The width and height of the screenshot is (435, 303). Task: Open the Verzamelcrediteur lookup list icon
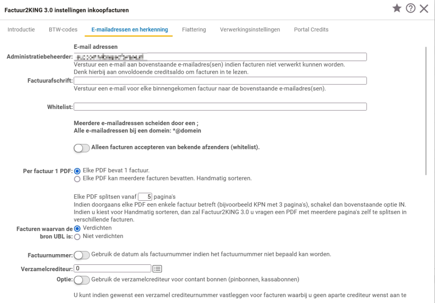click(157, 268)
